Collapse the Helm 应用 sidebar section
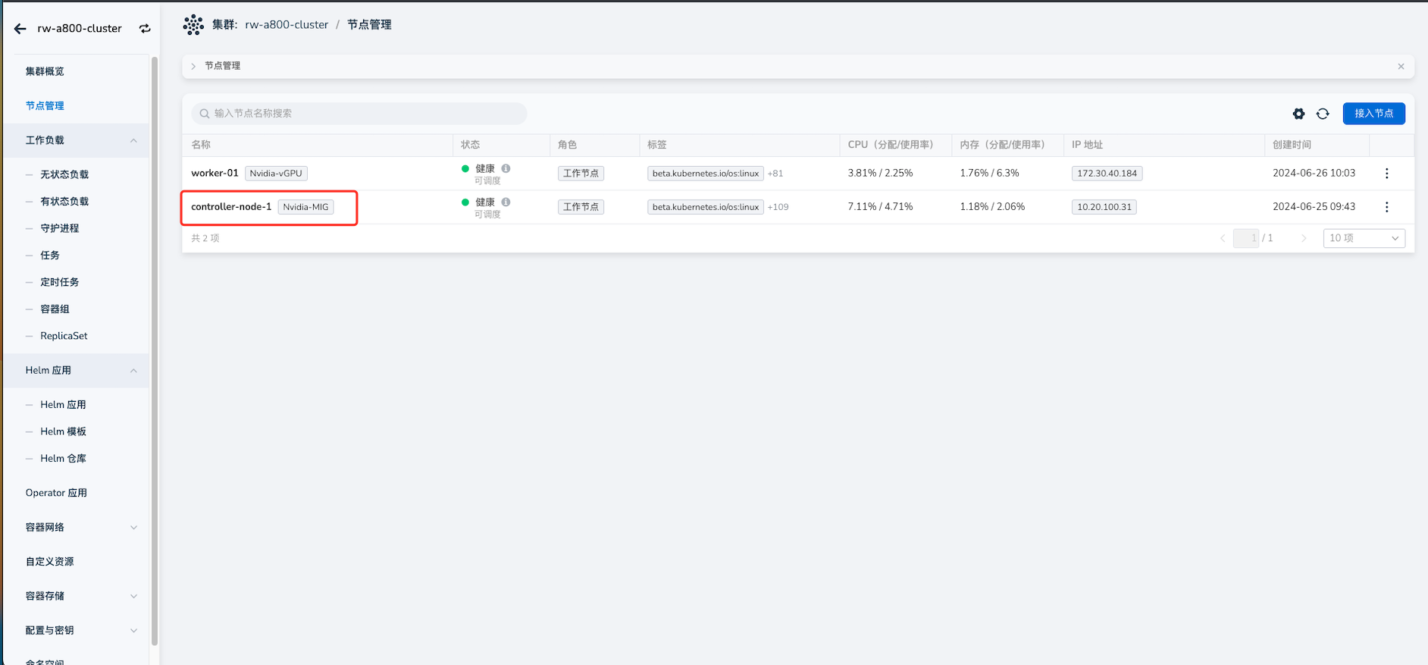 (x=133, y=371)
